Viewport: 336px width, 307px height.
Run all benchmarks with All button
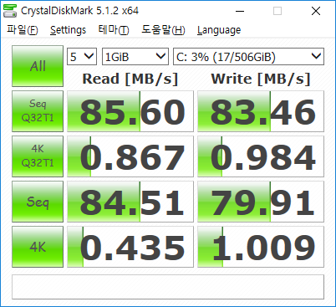pos(38,66)
